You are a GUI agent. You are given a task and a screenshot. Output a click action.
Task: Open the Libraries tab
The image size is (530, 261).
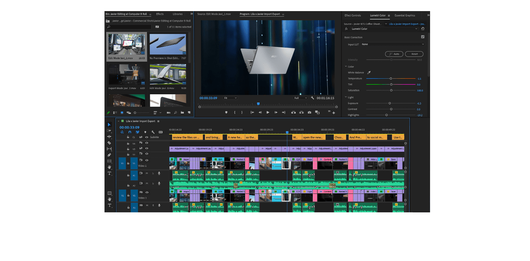(178, 14)
